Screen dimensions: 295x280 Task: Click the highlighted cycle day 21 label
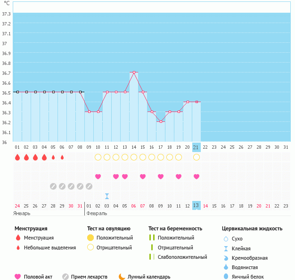[x=197, y=147]
